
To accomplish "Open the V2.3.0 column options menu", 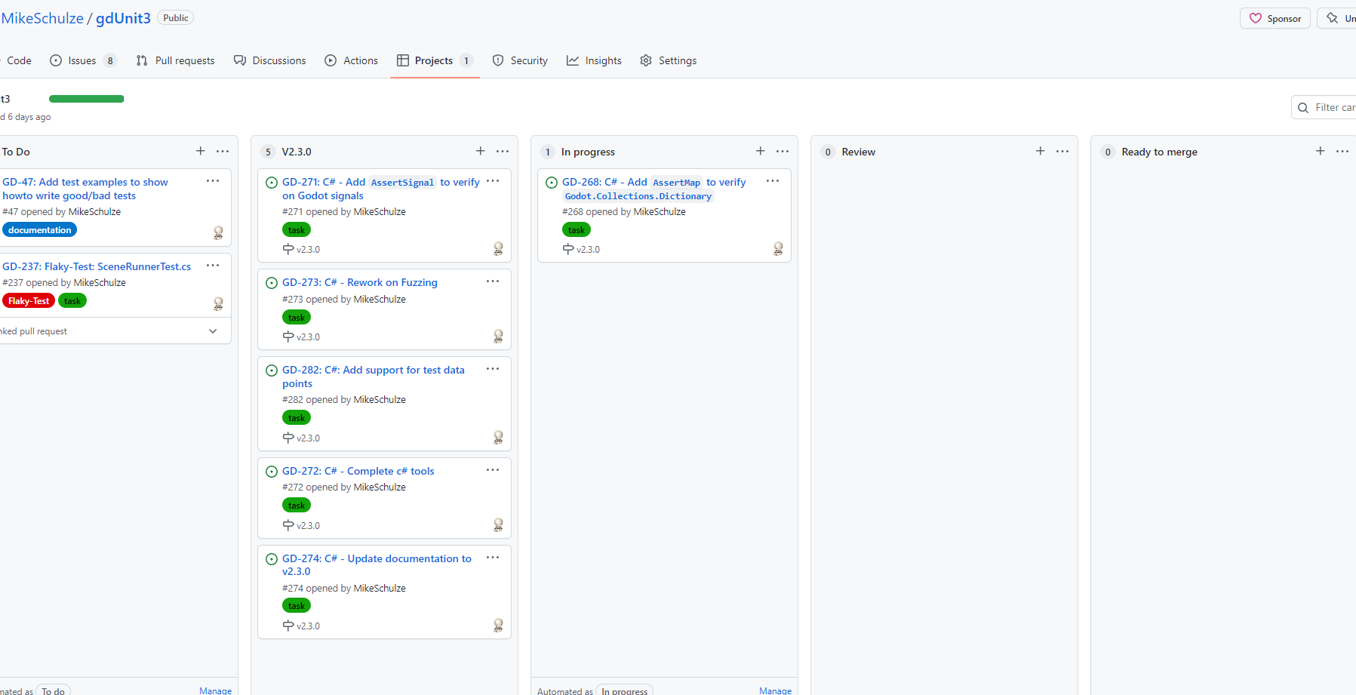I will [503, 151].
